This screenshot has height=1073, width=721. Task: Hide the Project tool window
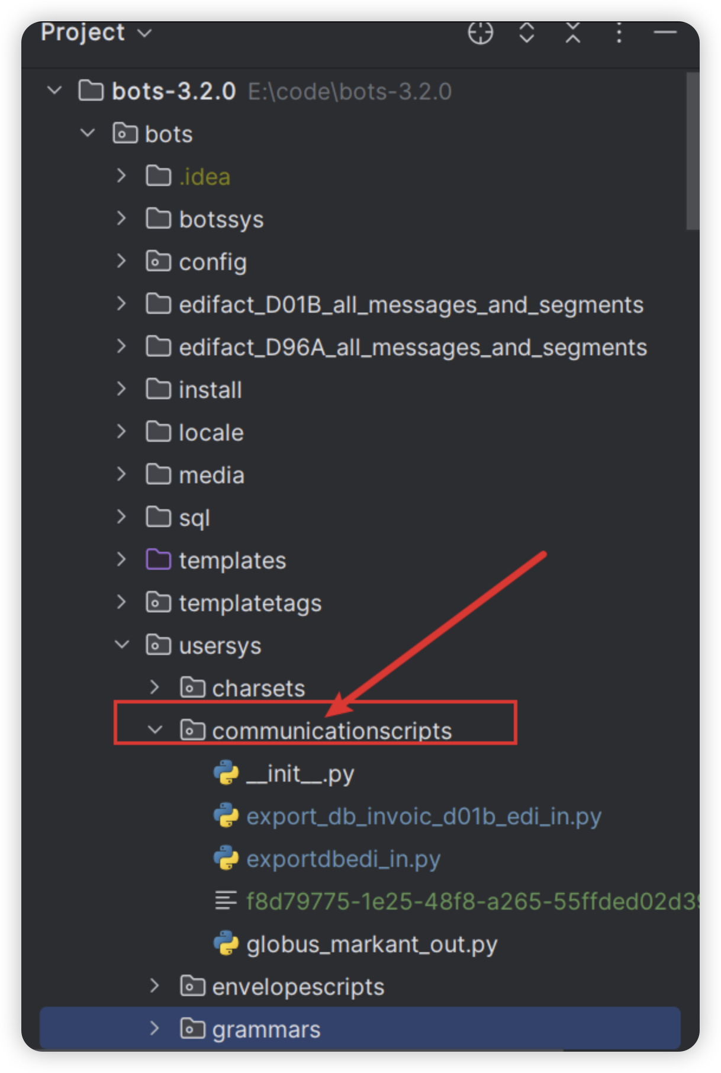[x=665, y=33]
